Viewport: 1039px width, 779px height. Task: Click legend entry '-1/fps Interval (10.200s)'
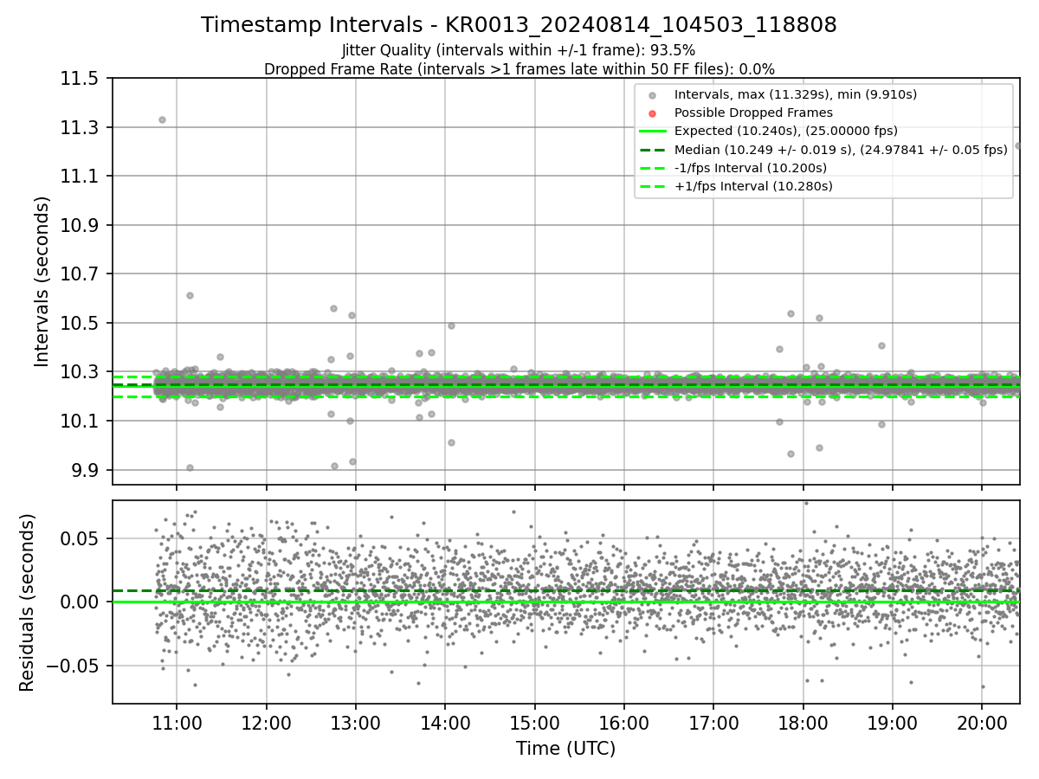750,168
